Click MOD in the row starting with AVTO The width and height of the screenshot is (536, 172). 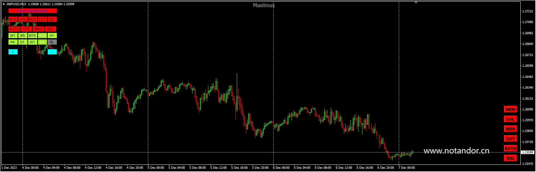click(x=38, y=29)
